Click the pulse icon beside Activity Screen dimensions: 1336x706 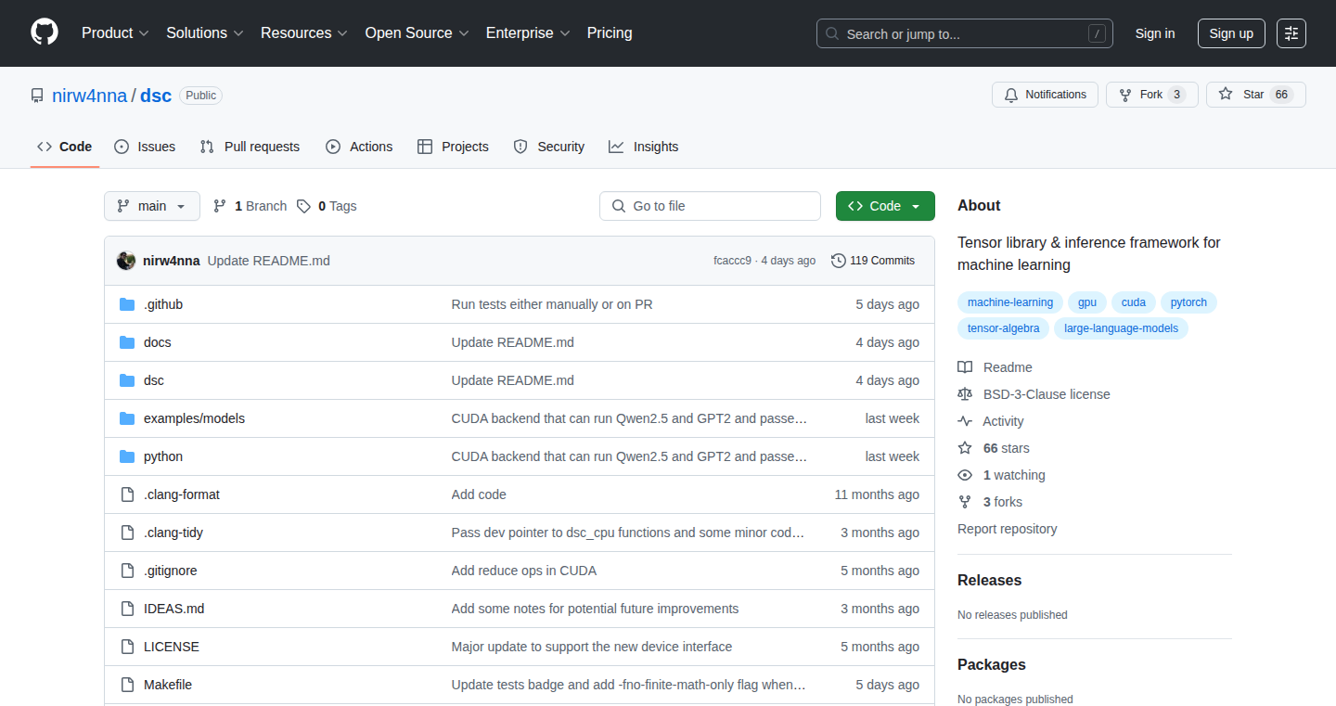coord(965,421)
